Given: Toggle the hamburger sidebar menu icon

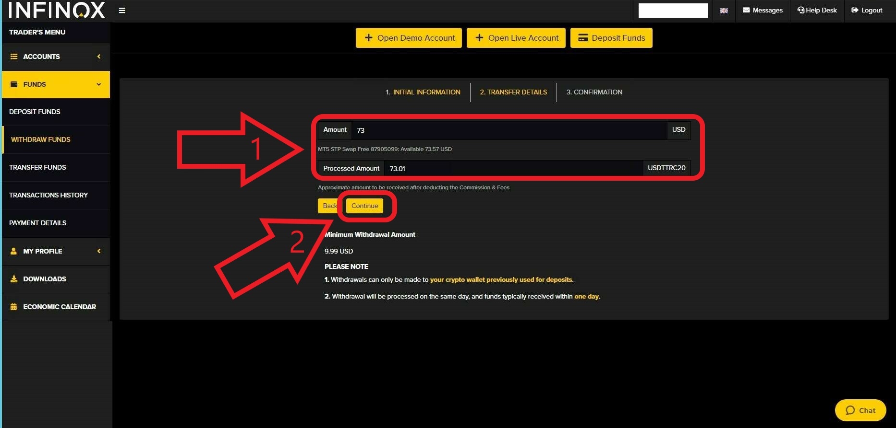Looking at the screenshot, I should [122, 10].
